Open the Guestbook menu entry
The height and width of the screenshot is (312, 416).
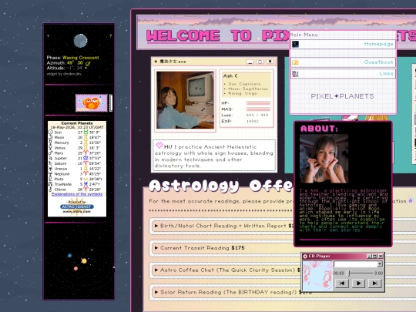378,62
